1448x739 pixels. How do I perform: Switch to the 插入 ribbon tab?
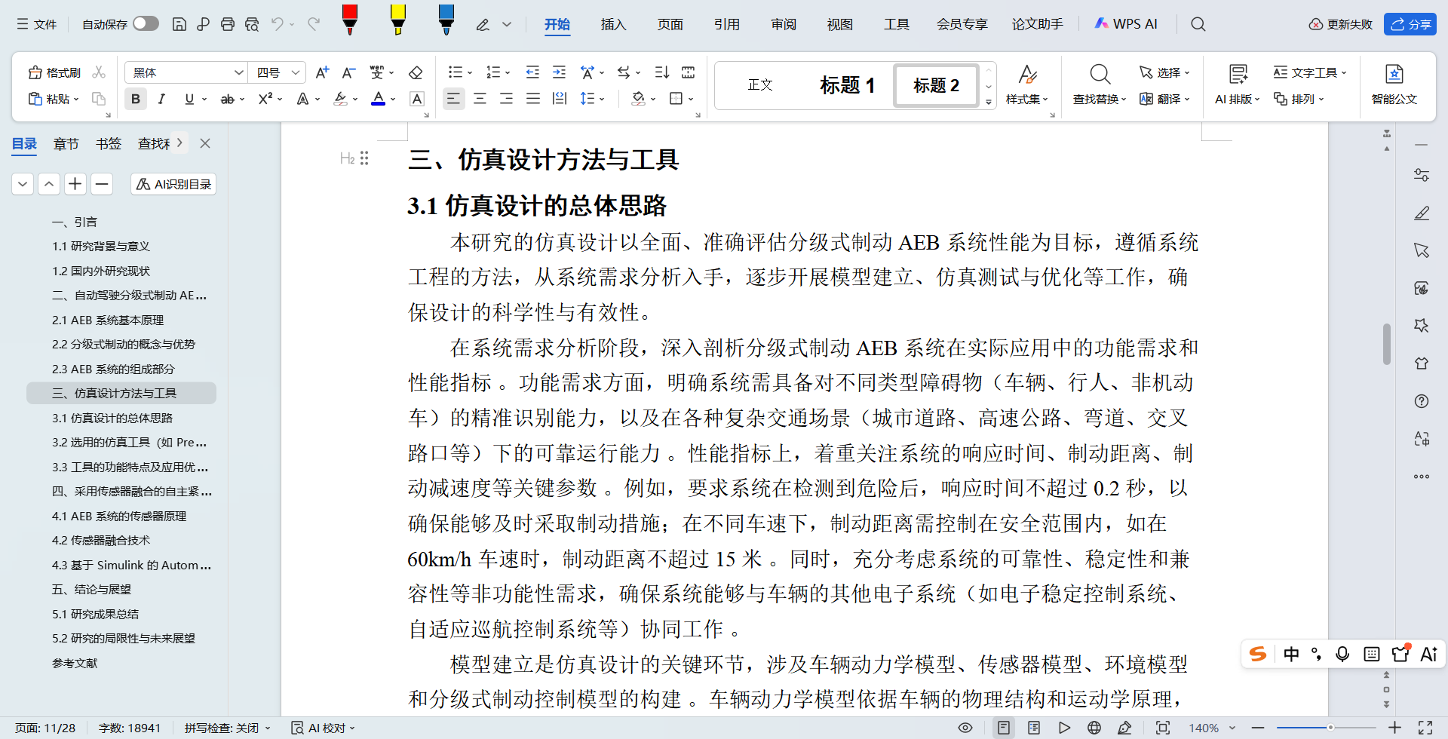(614, 24)
